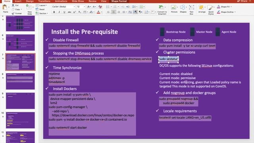
Task: Align text left
Action: (108, 12)
